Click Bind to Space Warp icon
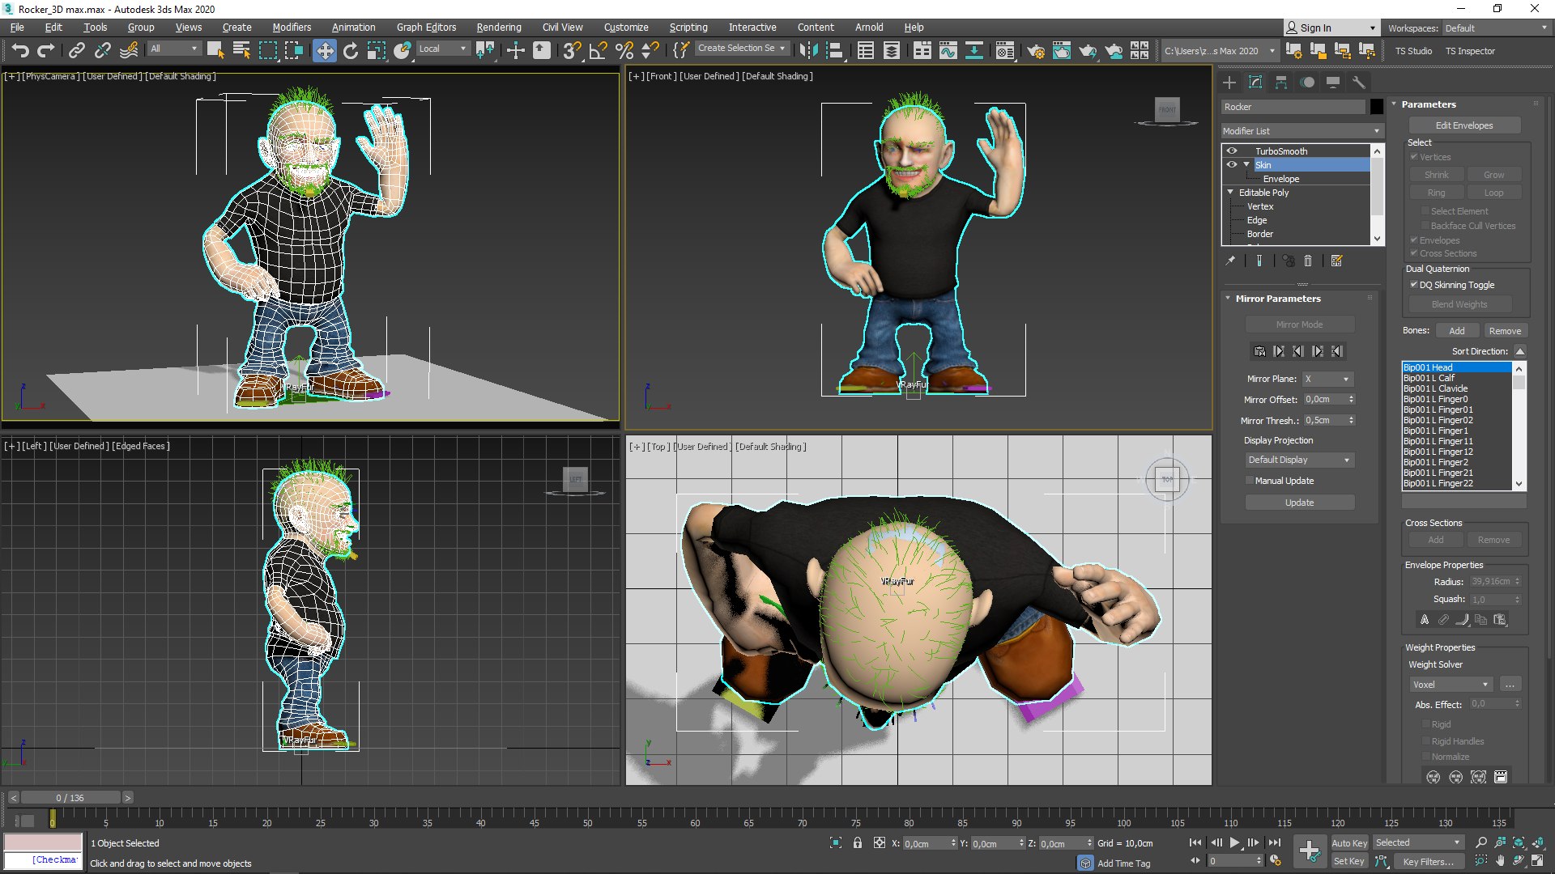Screen dimensions: 1555x874 (129, 50)
